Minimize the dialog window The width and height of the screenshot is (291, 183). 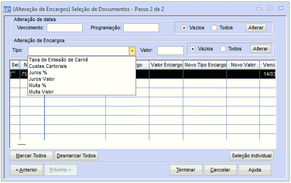tap(259, 9)
